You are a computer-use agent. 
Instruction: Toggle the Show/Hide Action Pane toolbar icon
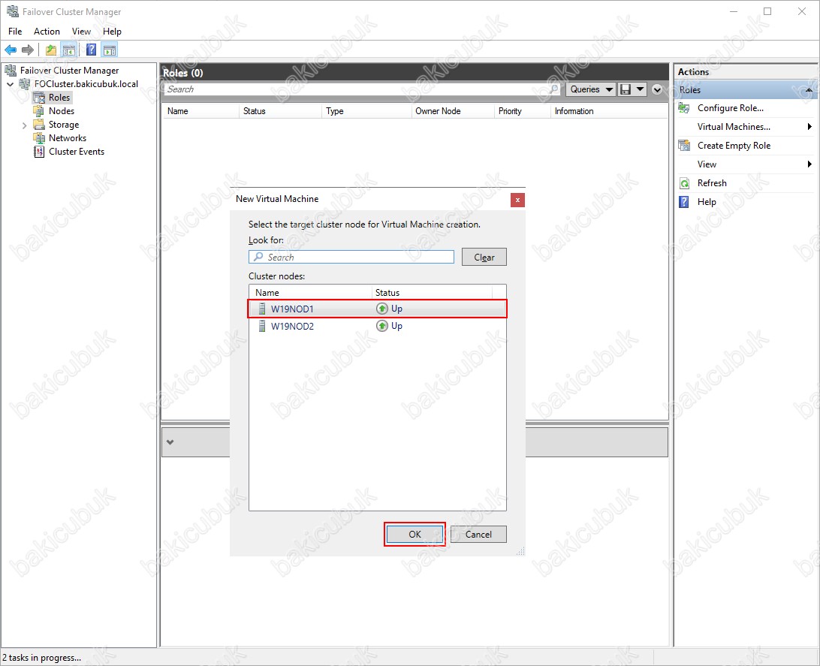pyautogui.click(x=110, y=50)
